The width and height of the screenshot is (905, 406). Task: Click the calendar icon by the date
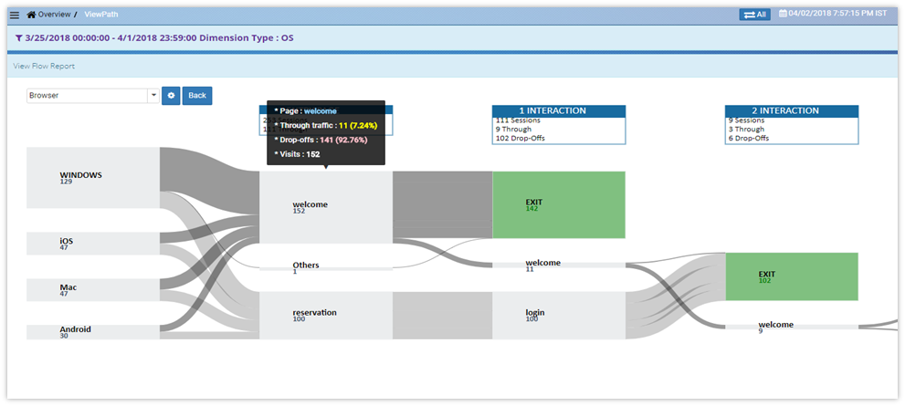(783, 15)
